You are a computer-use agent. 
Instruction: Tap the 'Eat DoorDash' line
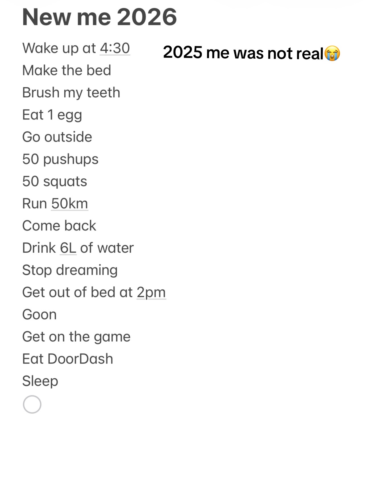(x=68, y=359)
